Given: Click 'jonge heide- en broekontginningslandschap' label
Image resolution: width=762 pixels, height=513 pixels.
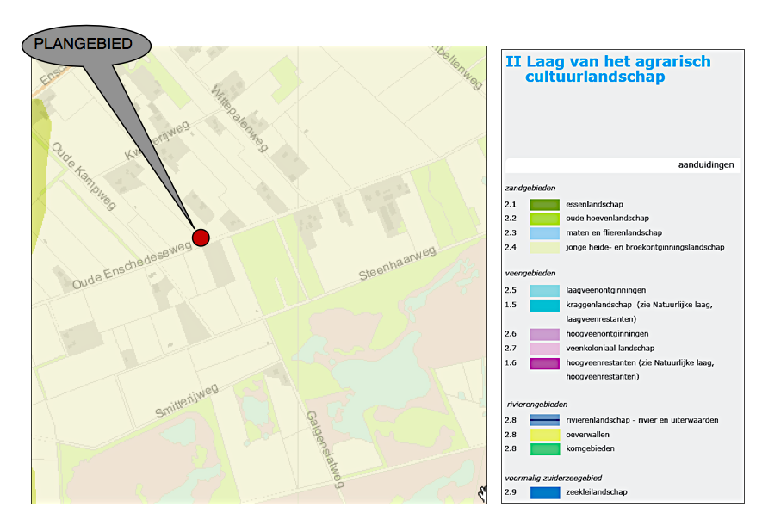Looking at the screenshot, I should coord(645,247).
